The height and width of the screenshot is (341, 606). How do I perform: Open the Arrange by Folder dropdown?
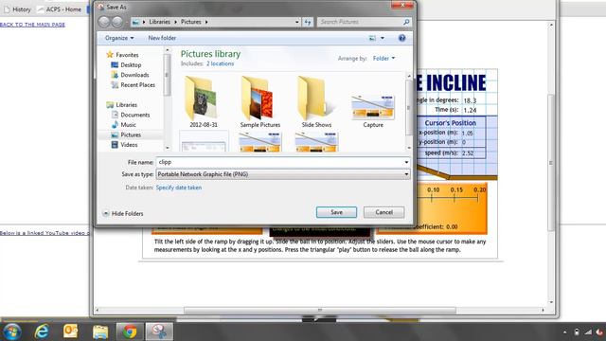383,59
